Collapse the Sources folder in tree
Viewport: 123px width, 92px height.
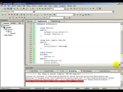[x=4, y=29]
